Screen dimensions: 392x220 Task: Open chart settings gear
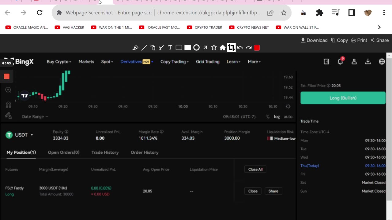288,107
